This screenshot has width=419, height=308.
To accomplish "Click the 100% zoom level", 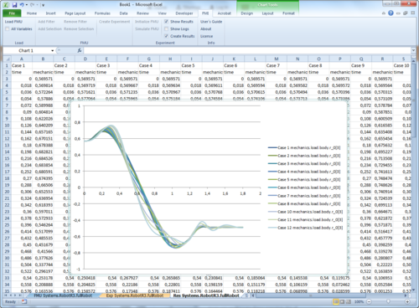I will click(359, 301).
